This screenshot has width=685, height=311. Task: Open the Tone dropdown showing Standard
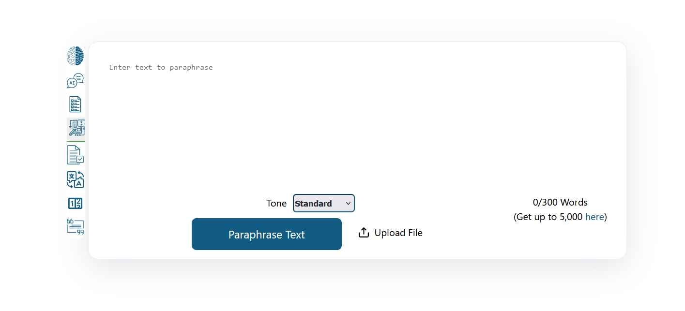point(323,204)
